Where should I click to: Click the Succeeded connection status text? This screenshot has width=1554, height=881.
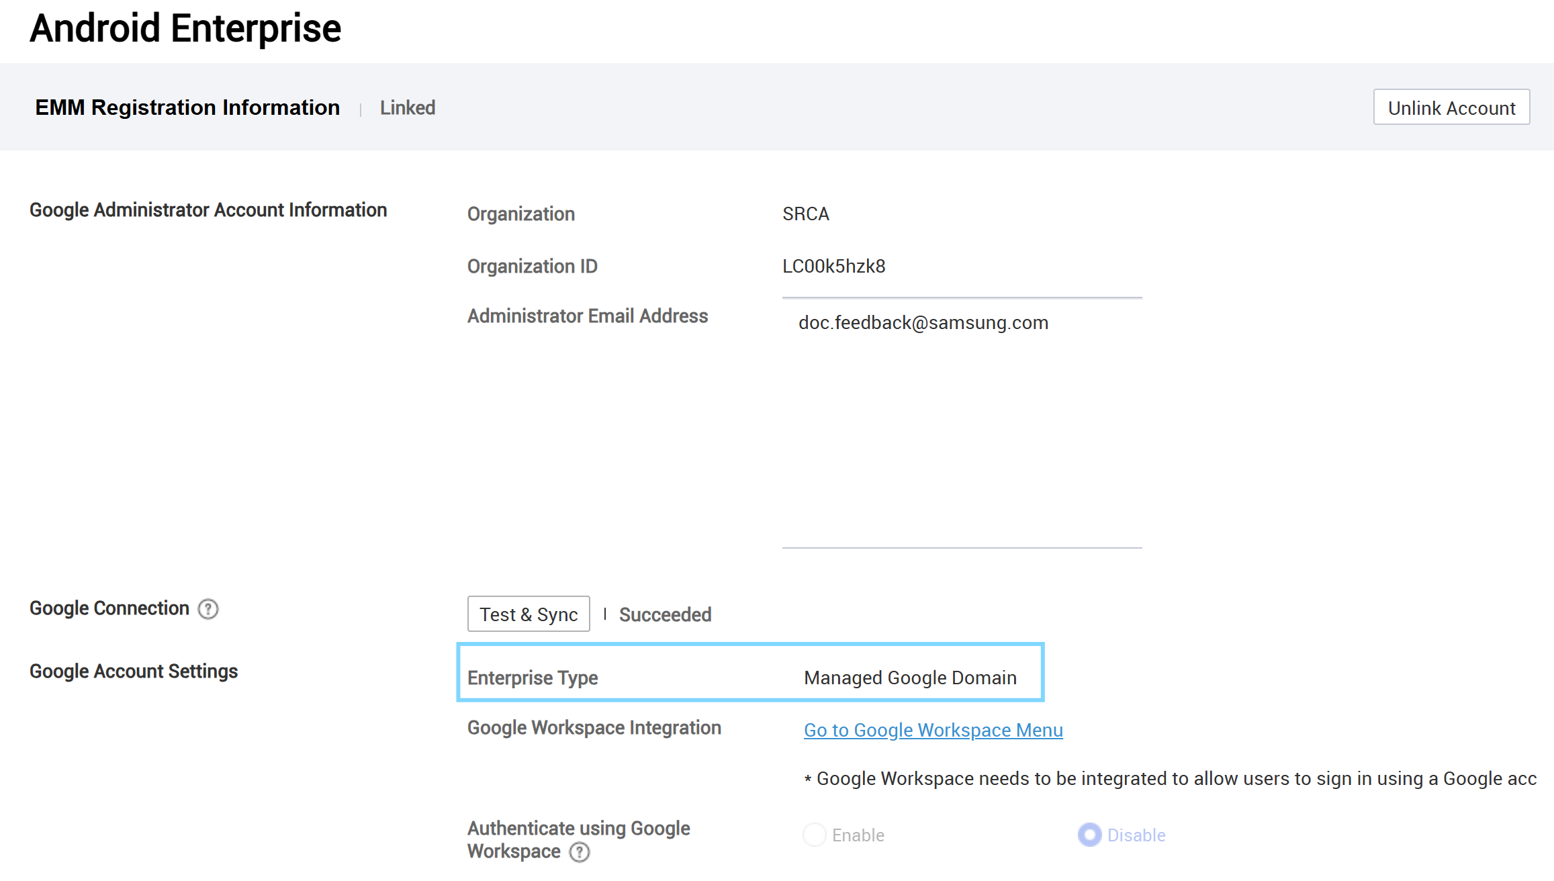click(x=665, y=614)
